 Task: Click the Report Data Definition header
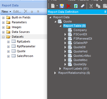[x=63, y=12]
